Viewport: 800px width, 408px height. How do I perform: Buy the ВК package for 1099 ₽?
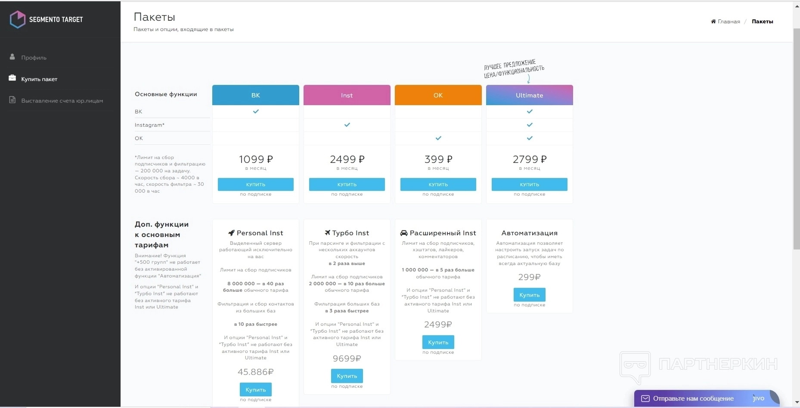255,184
